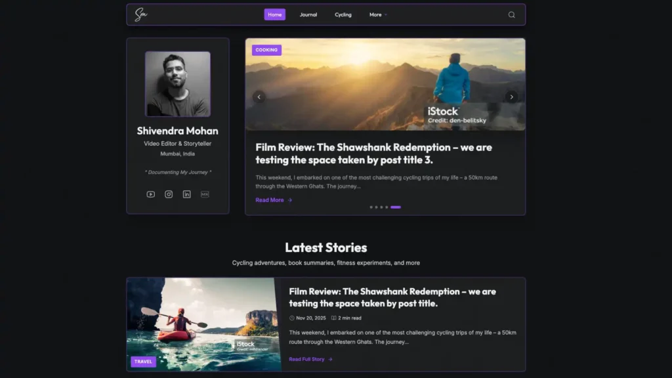Select the fifth carousel slide indicator dot
The image size is (672, 378).
(x=396, y=207)
